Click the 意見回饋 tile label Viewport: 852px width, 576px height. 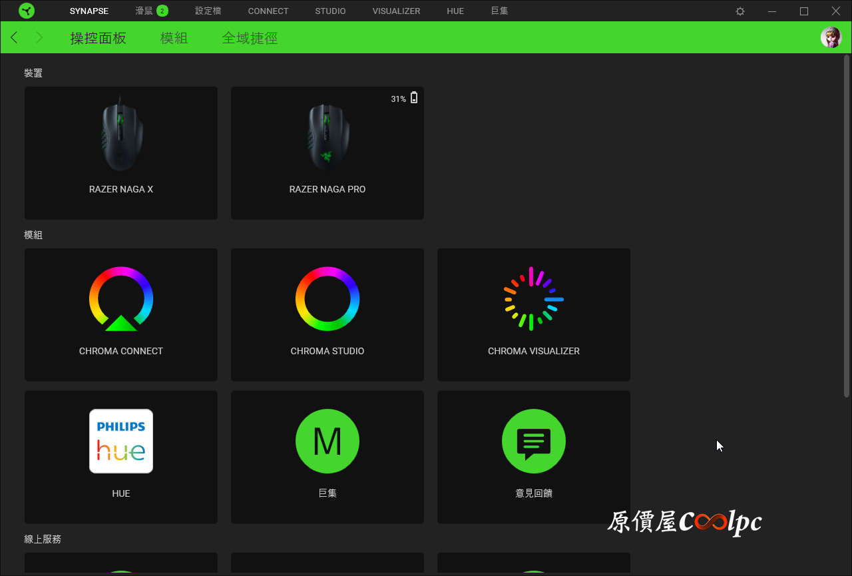click(534, 493)
